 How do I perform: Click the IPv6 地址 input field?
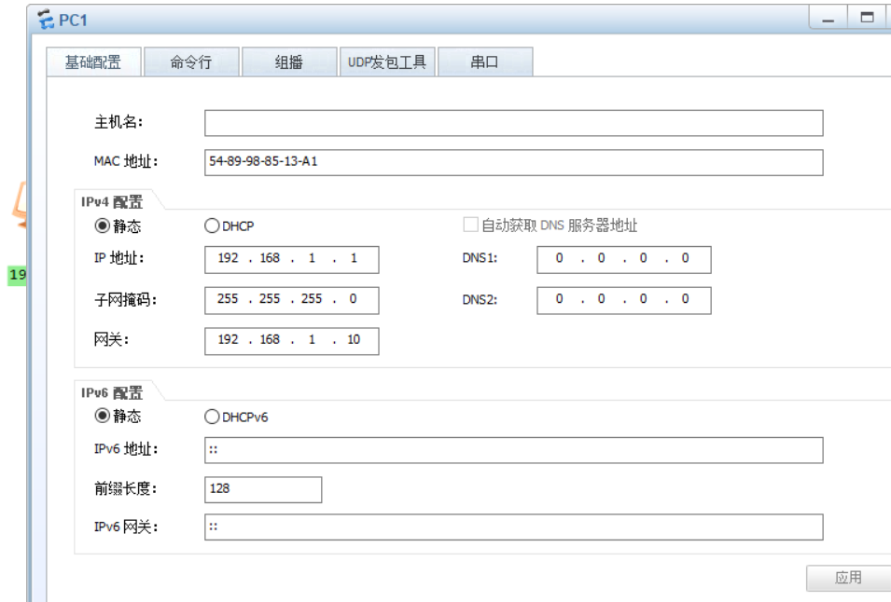pyautogui.click(x=514, y=450)
